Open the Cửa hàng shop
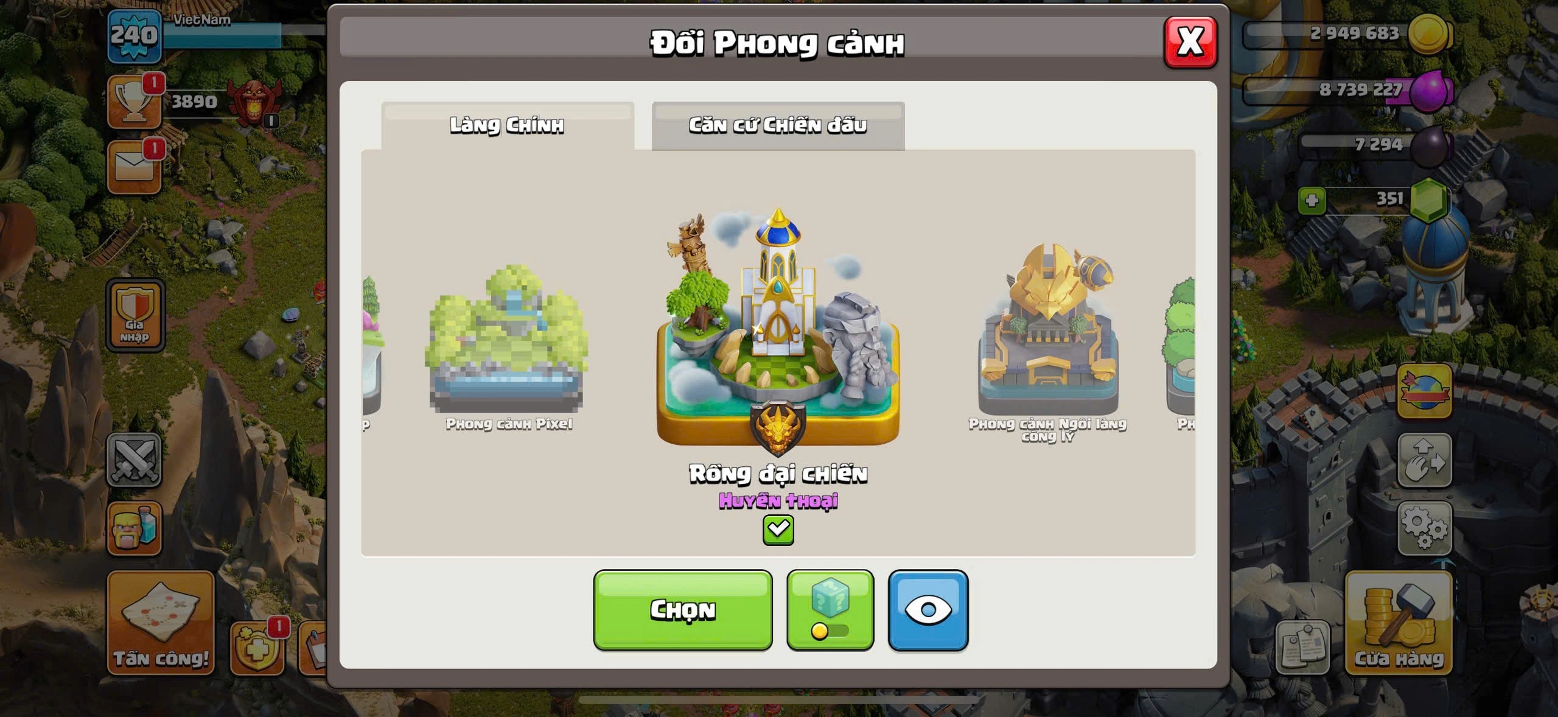 [x=1399, y=623]
